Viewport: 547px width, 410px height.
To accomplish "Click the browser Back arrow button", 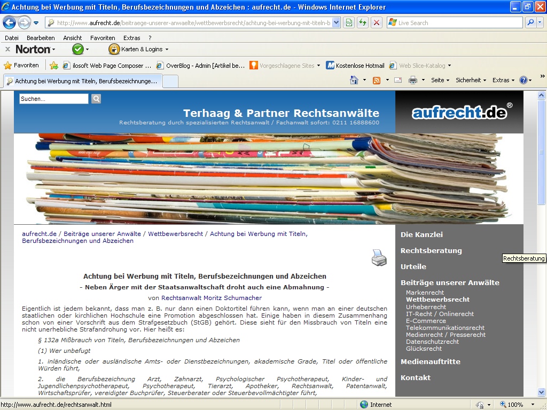I will coord(10,23).
